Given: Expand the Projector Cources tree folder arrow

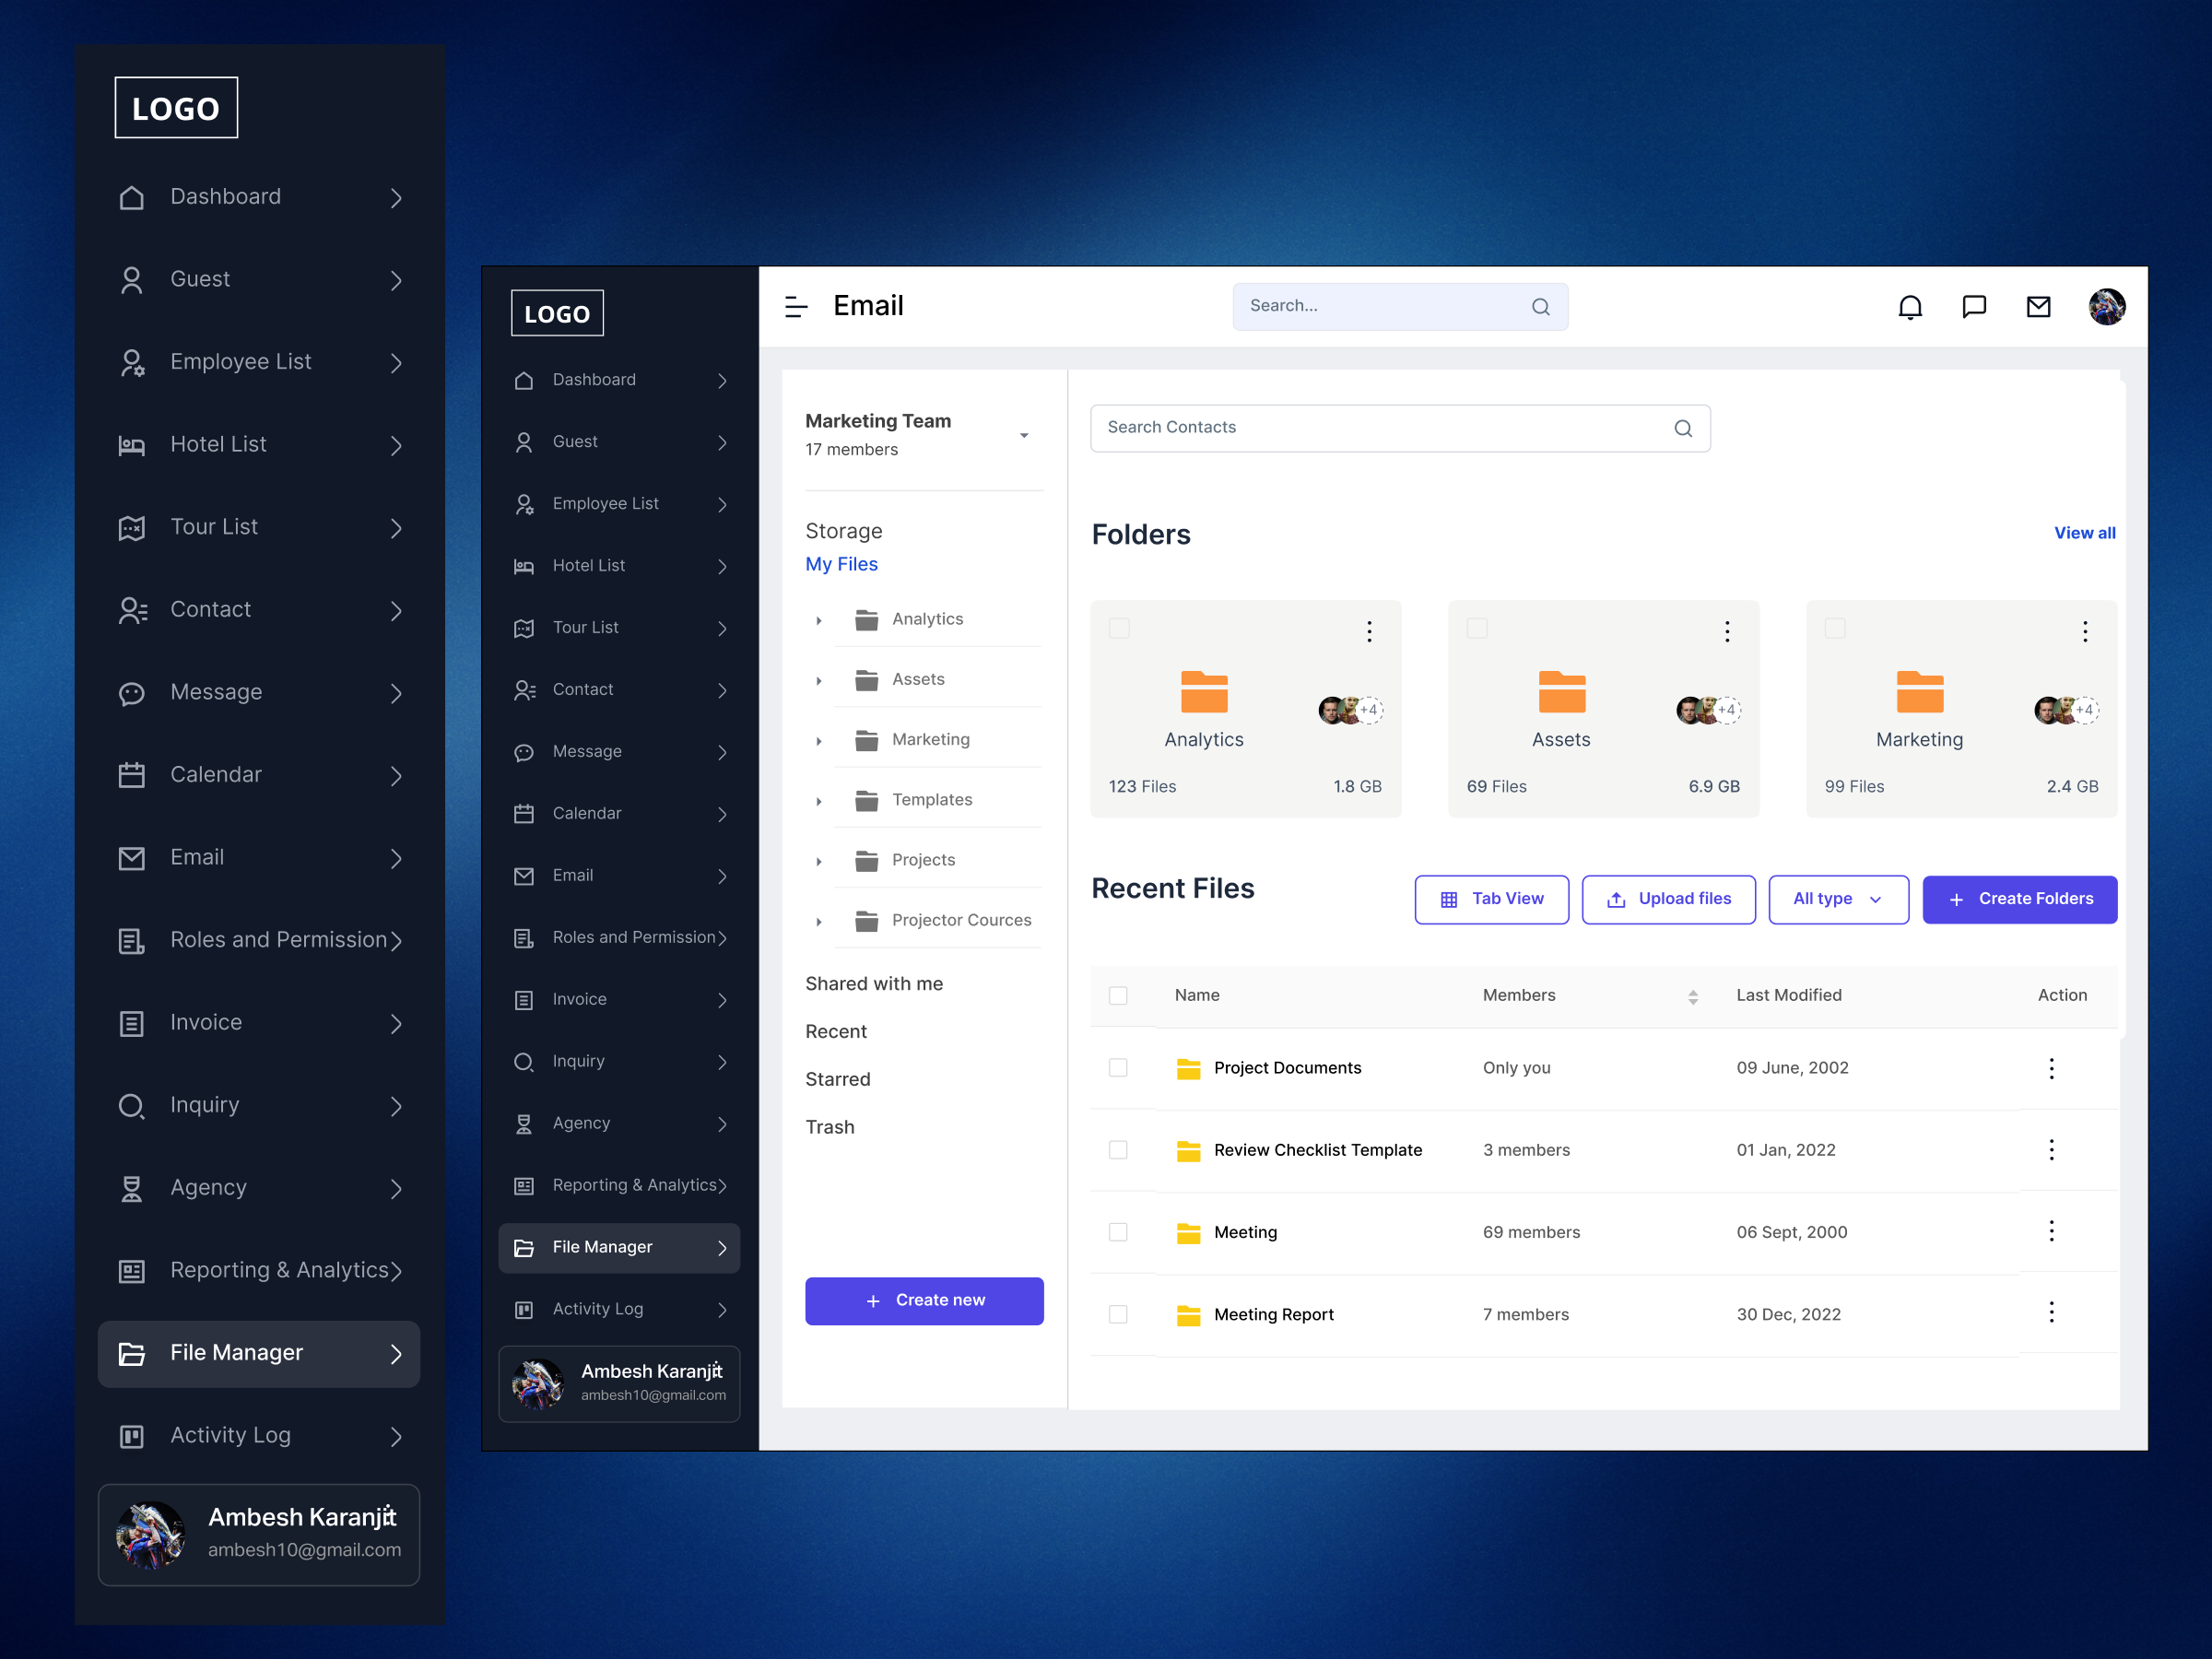Looking at the screenshot, I should 818,921.
